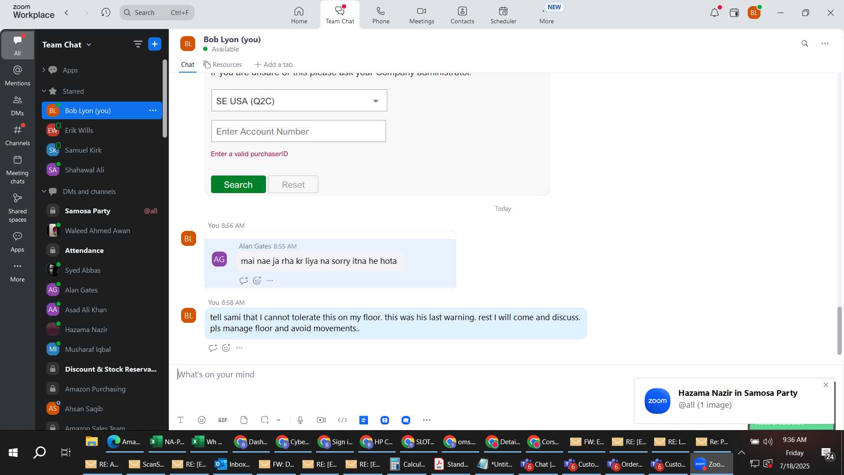Open chat with Shahawal Ali
Screen dimensions: 844x475
pos(102,170)
